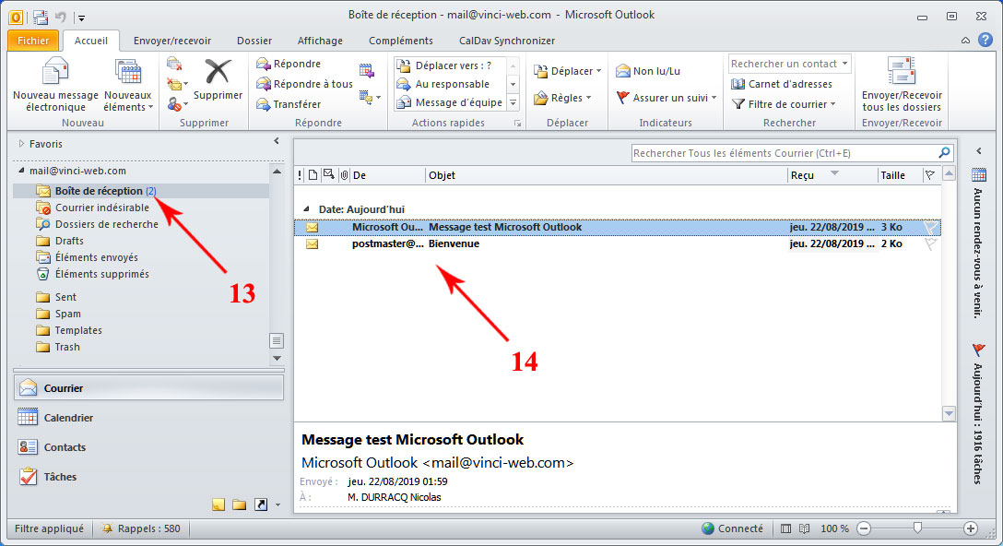1003x546 pixels.
Task: Switch to the CalDav Synchronizer tab
Action: 507,41
